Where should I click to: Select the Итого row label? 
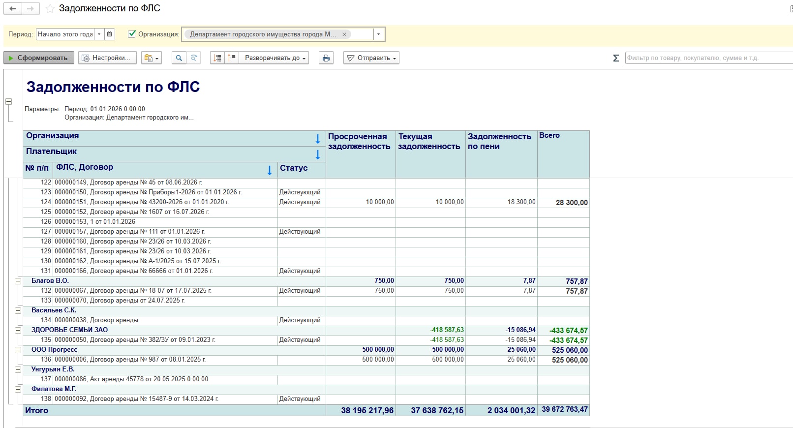[x=37, y=411]
